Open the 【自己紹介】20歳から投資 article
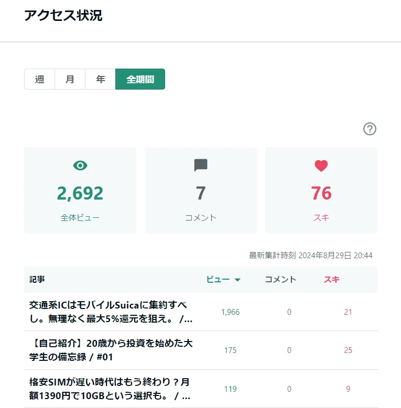401x408 pixels. [111, 350]
